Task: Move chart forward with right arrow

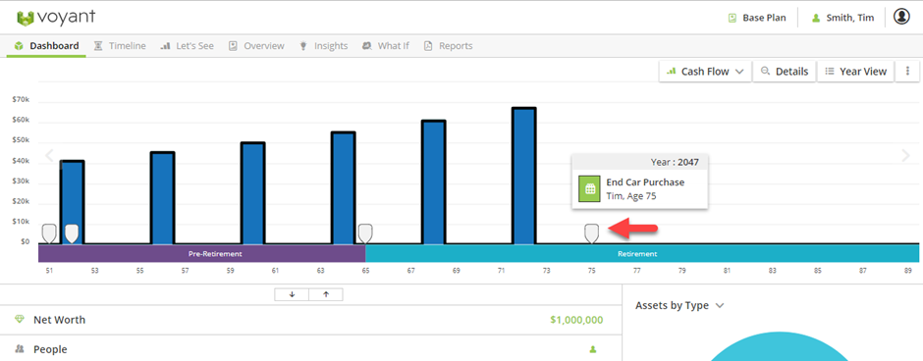Action: [x=905, y=155]
